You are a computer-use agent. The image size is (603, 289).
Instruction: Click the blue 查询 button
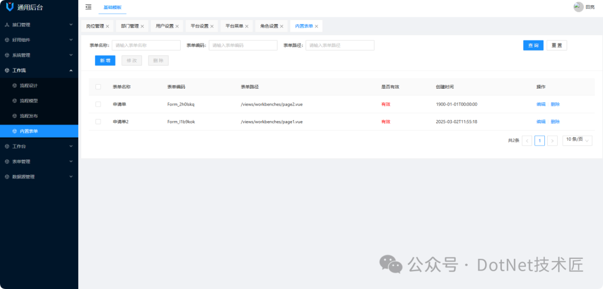[533, 45]
